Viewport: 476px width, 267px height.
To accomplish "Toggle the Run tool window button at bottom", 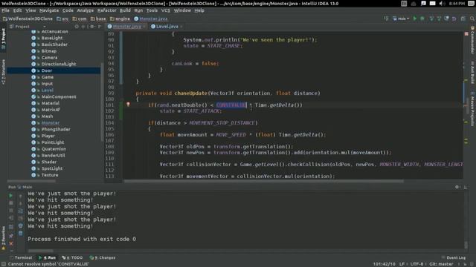I will 48,257.
